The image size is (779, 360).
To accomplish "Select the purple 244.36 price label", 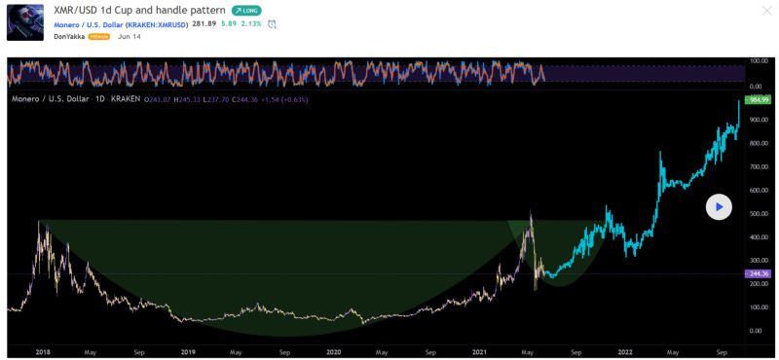I will (x=757, y=274).
